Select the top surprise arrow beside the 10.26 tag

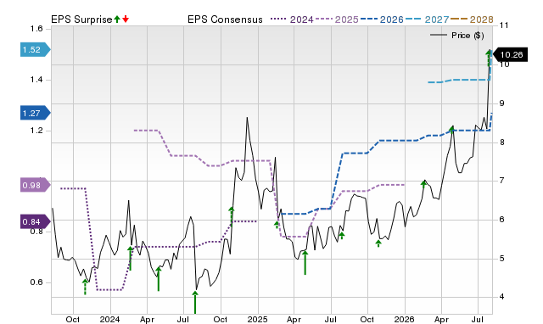coord(489,59)
